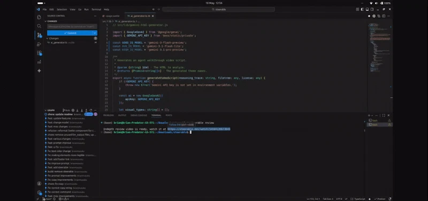Image resolution: width=428 pixels, height=201 pixels.
Task: Switch to the +page.svelte editor tab
Action: click(112, 16)
